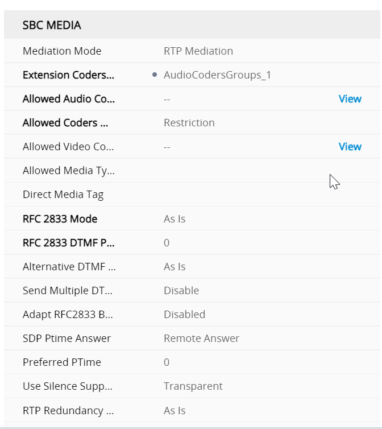The width and height of the screenshot is (382, 429).
Task: Click the Restriction value for Allowed Coders
Action: (x=189, y=123)
